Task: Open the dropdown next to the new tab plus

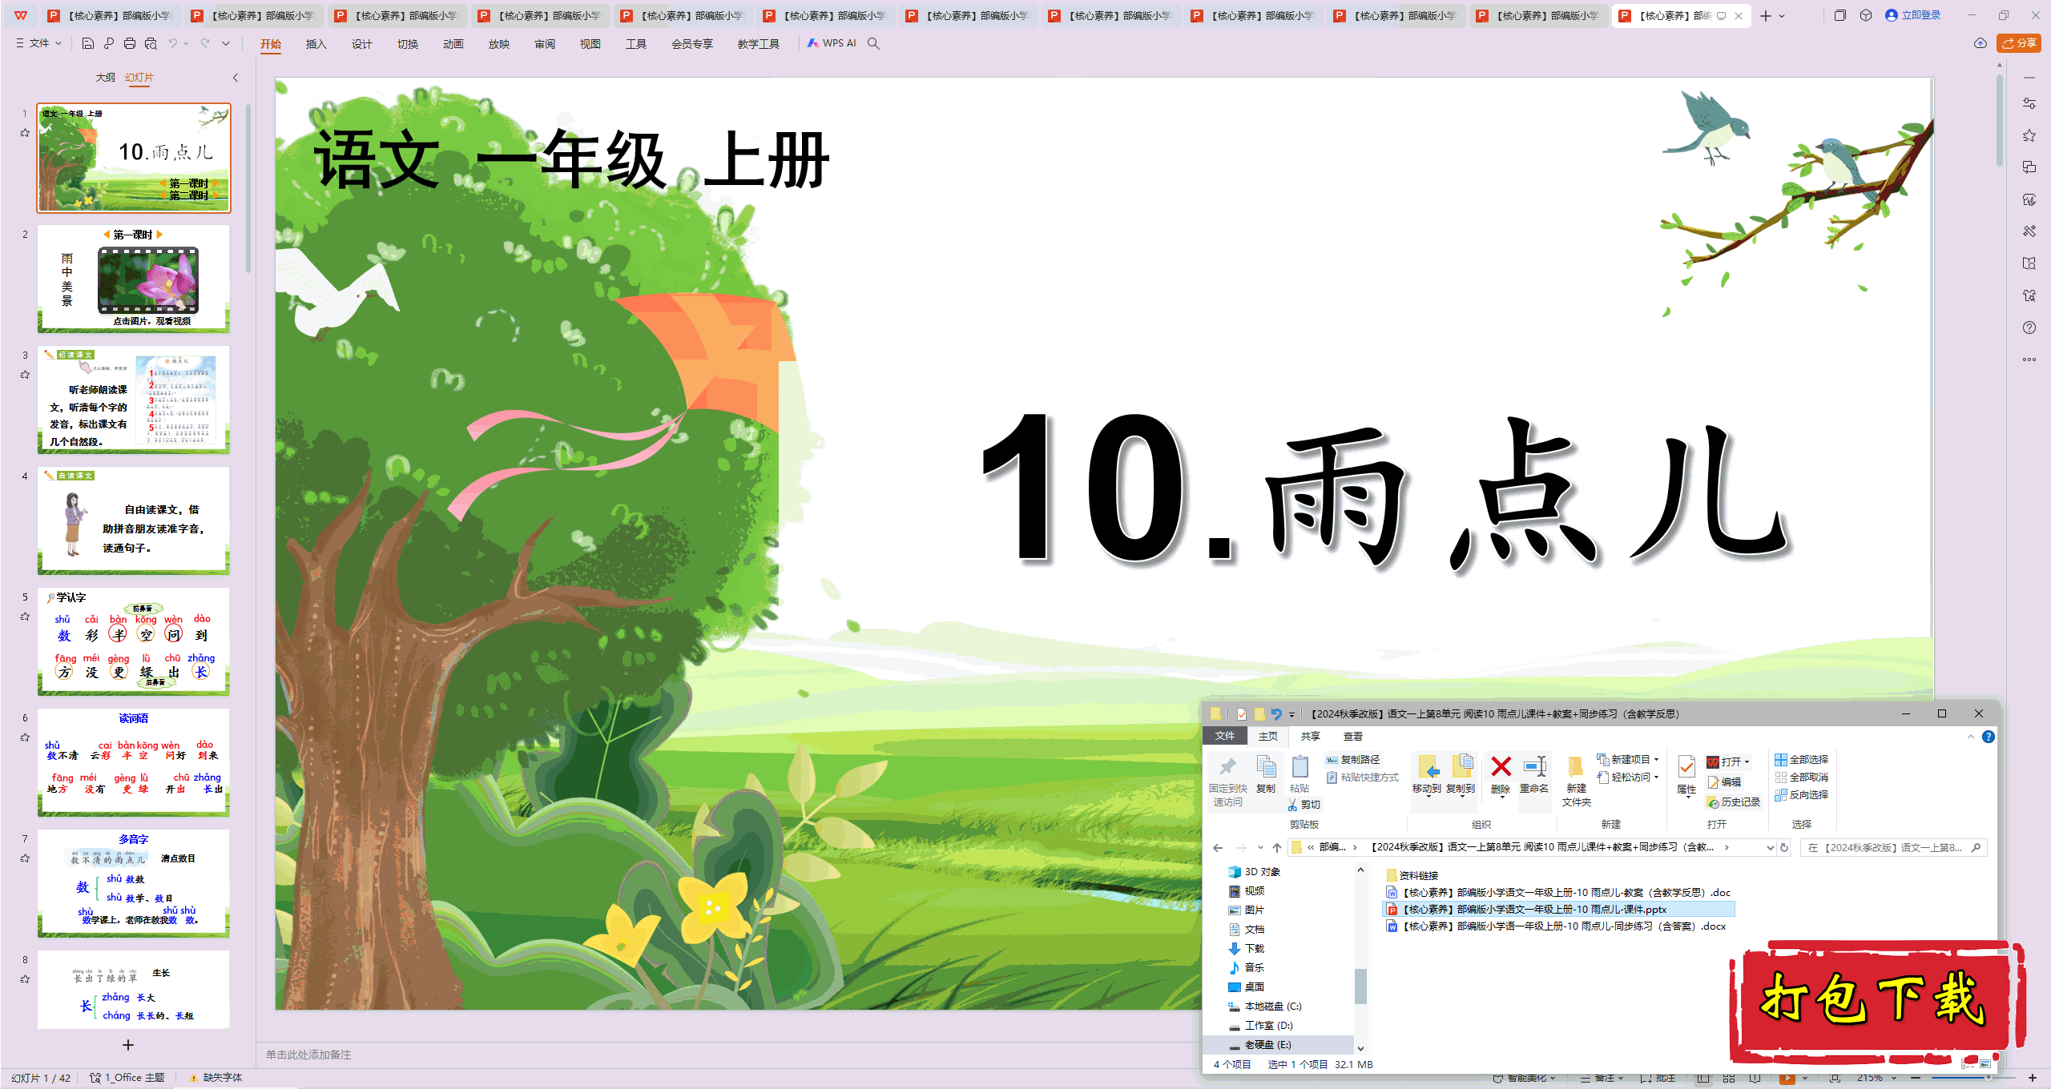Action: pos(1782,16)
